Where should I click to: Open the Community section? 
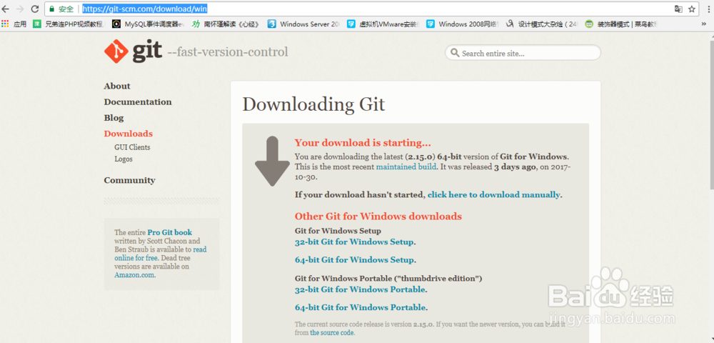click(x=130, y=180)
